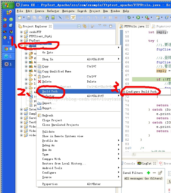The width and height of the screenshot is (171, 193).
Task: Click the Windows Start button
Action: pos(8,5)
